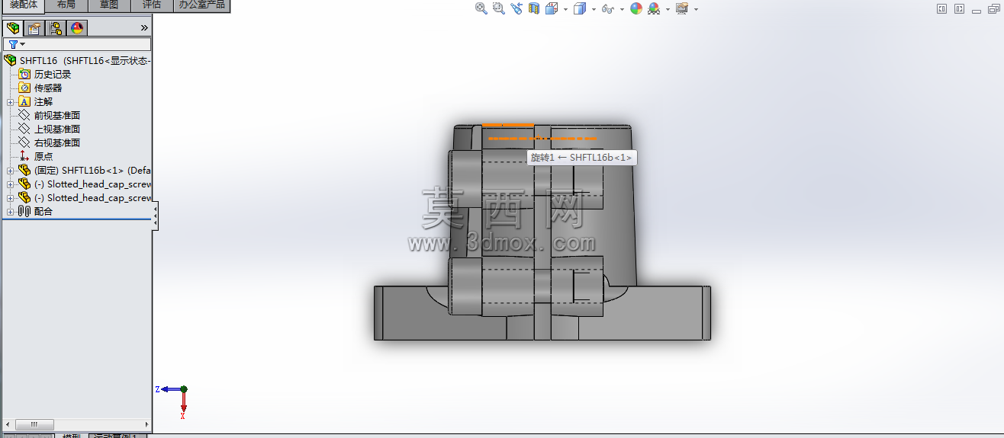
Task: Click the orange dashed edge on the model
Action: tap(542, 139)
